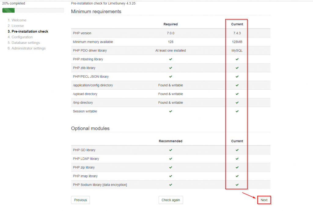
Task: Open Database settings step
Action: [24, 43]
